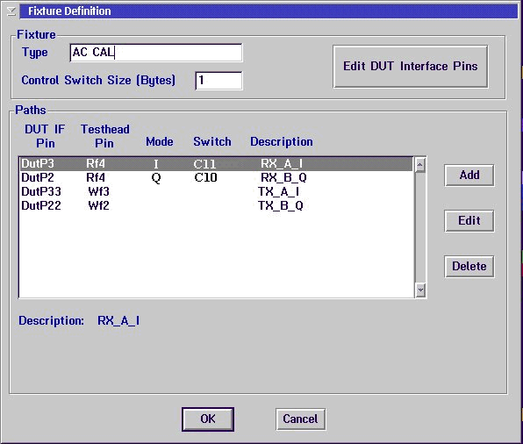The width and height of the screenshot is (523, 444).
Task: Click the list scrollbar down arrow
Action: tap(420, 290)
